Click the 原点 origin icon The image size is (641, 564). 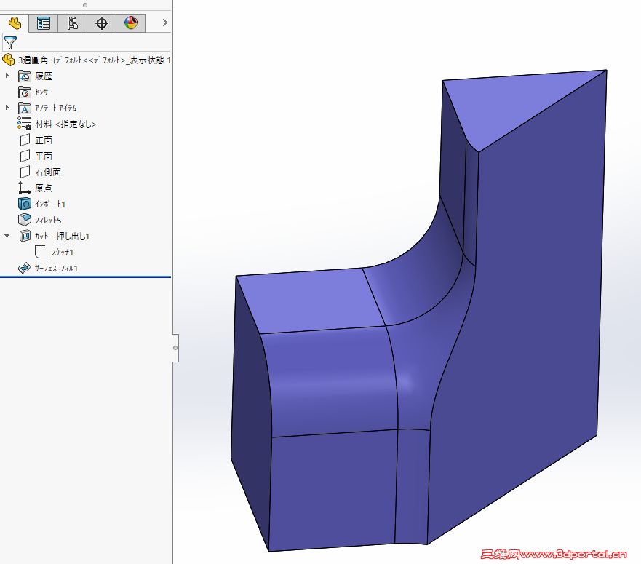[25, 188]
